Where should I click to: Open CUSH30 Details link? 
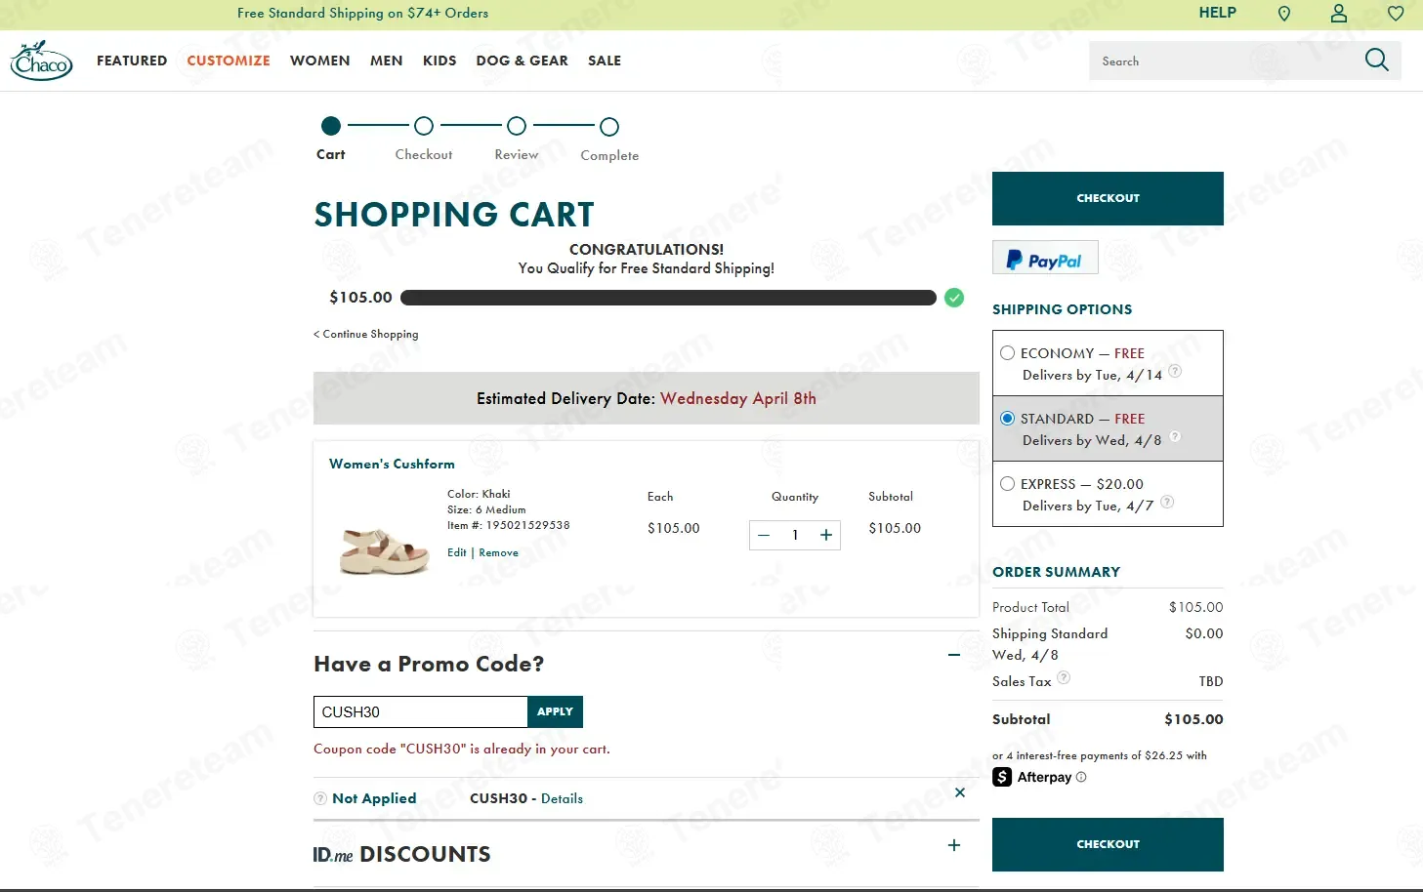(562, 798)
